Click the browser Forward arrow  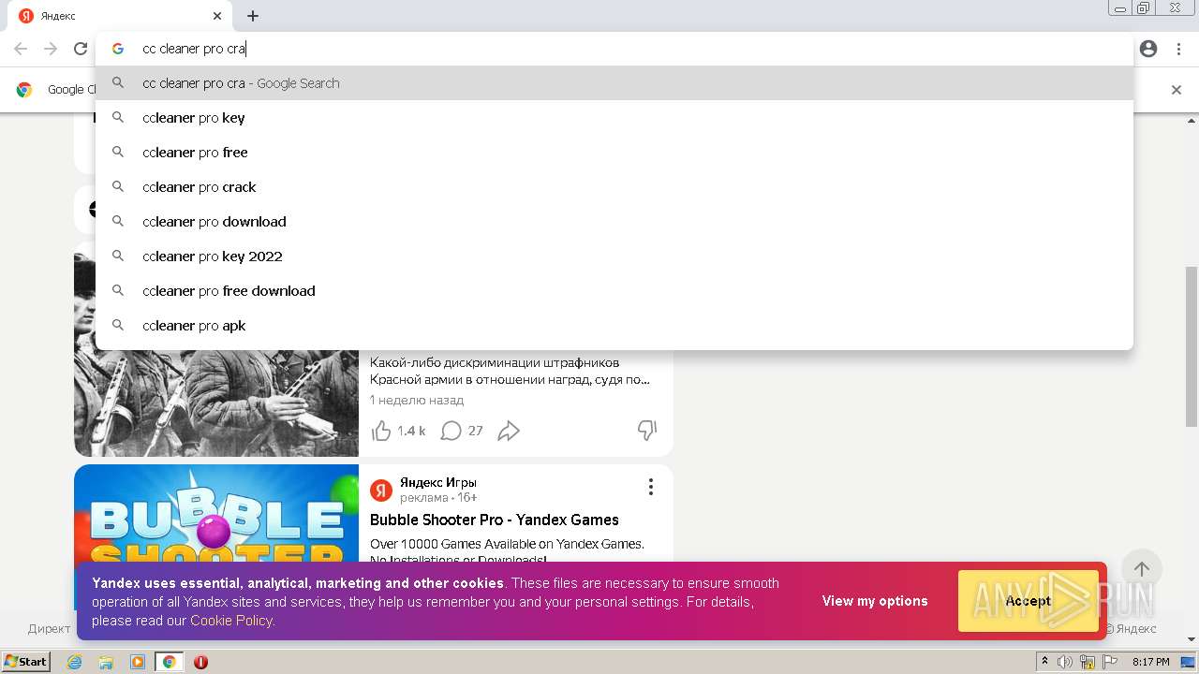51,49
